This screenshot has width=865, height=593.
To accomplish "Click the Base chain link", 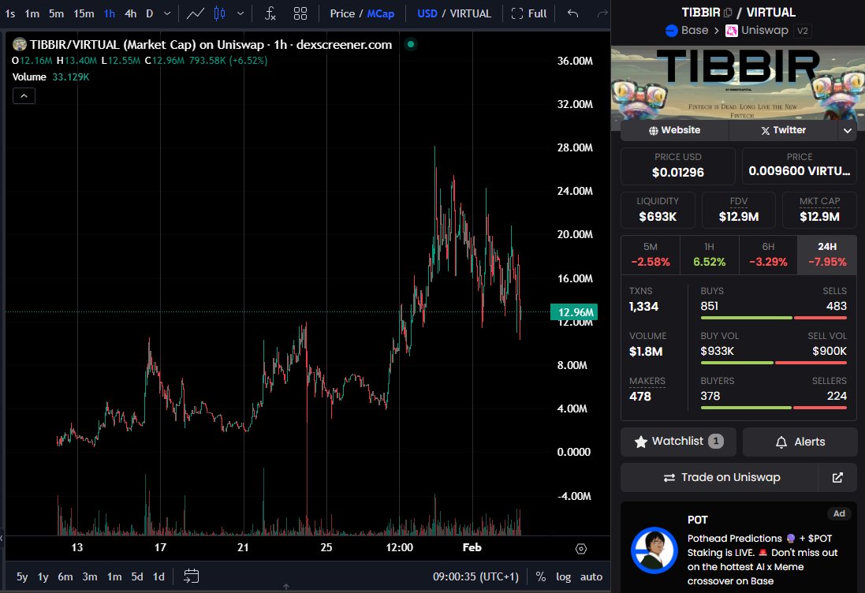I will pyautogui.click(x=687, y=30).
